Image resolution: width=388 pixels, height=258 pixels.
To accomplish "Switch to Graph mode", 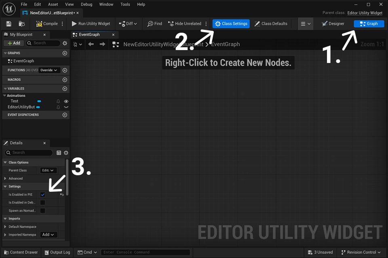I will pyautogui.click(x=369, y=24).
